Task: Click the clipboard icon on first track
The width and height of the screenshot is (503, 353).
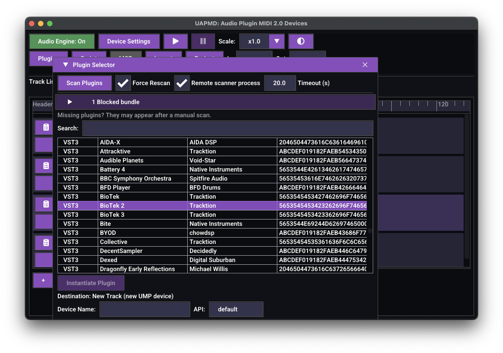Action: click(46, 127)
